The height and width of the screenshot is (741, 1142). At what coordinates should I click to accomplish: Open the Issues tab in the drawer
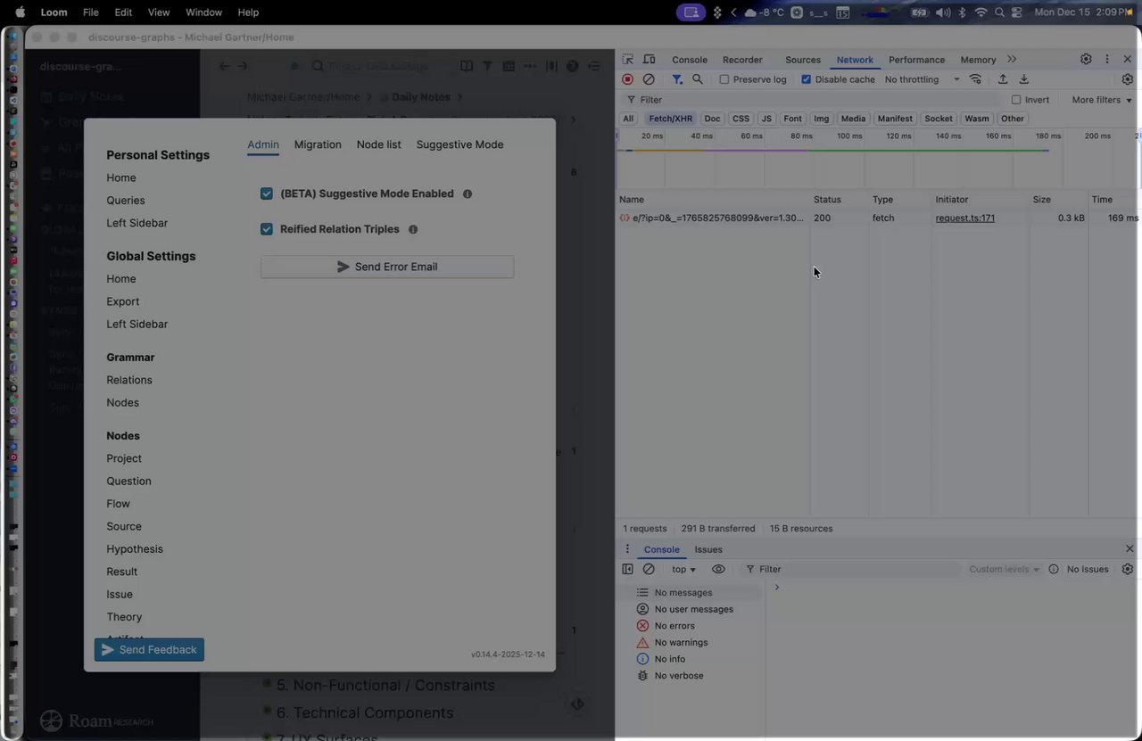[x=708, y=549]
